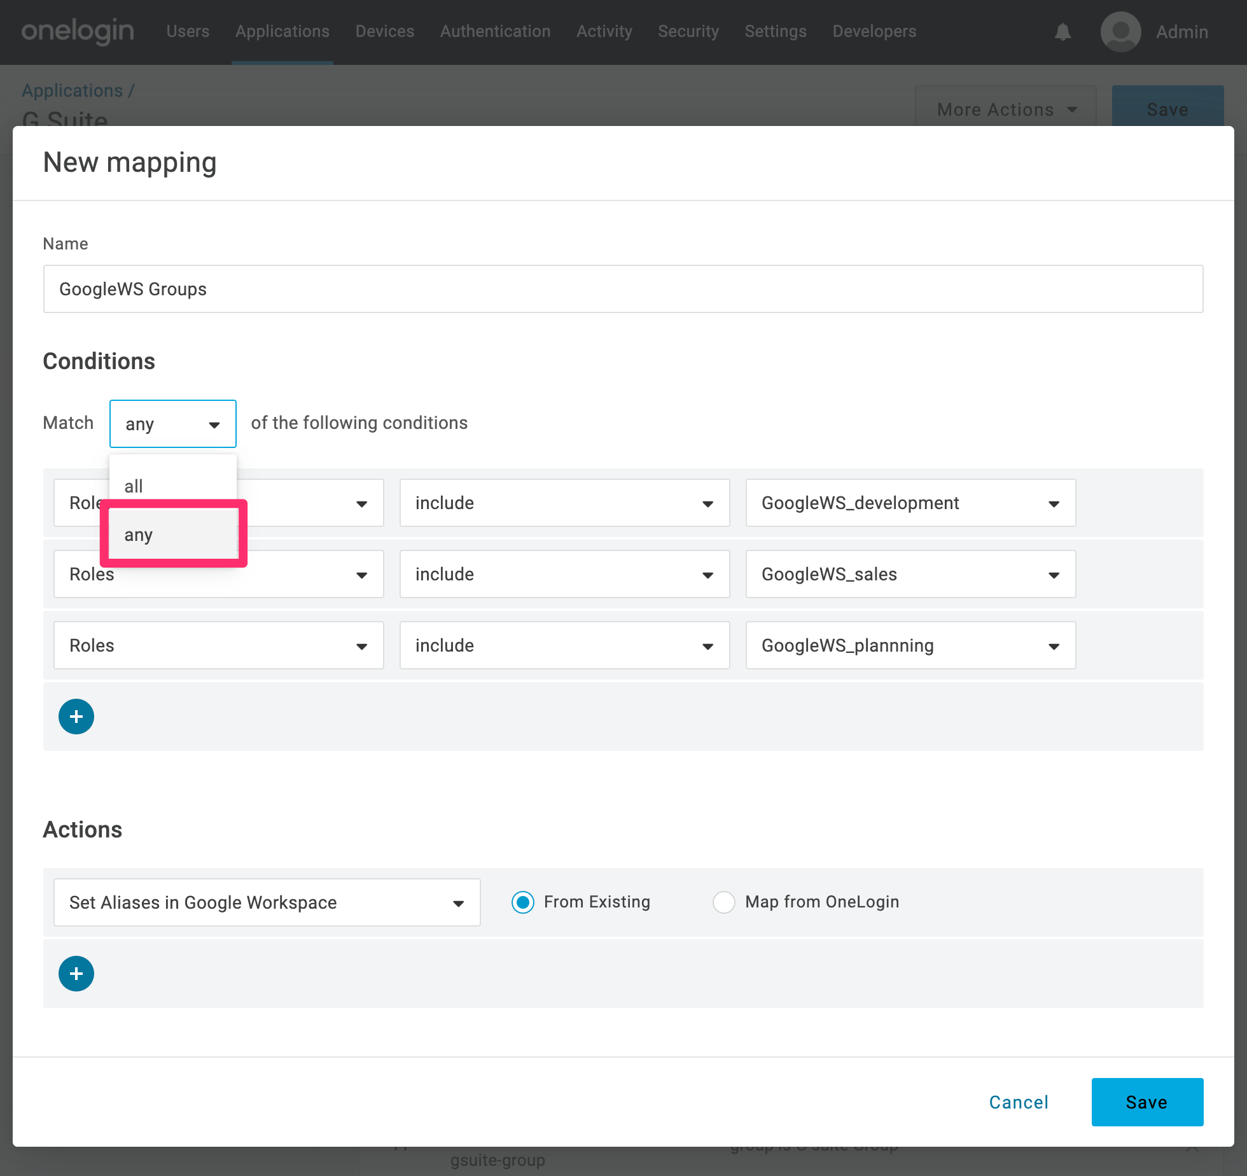The width and height of the screenshot is (1247, 1176).
Task: Open the Devices menu
Action: [x=385, y=31]
